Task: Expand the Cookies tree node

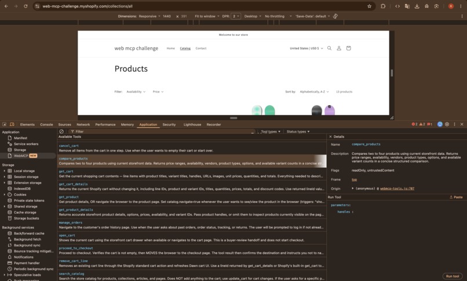Action: [x=4, y=195]
